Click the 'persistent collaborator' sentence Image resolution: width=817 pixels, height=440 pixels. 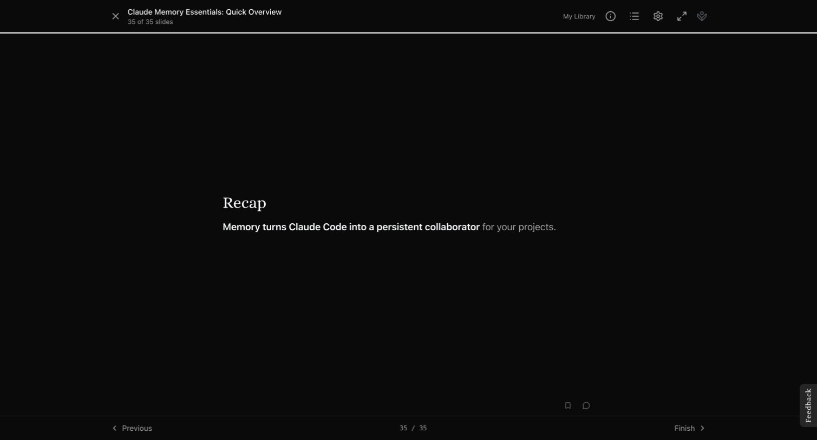pos(389,227)
